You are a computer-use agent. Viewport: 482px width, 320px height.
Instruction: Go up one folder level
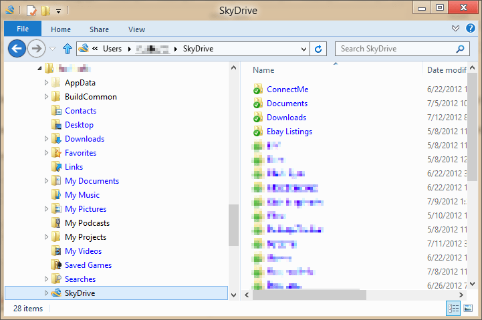coord(68,49)
